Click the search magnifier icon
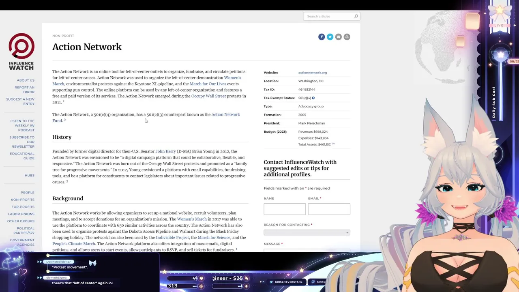 [x=356, y=16]
